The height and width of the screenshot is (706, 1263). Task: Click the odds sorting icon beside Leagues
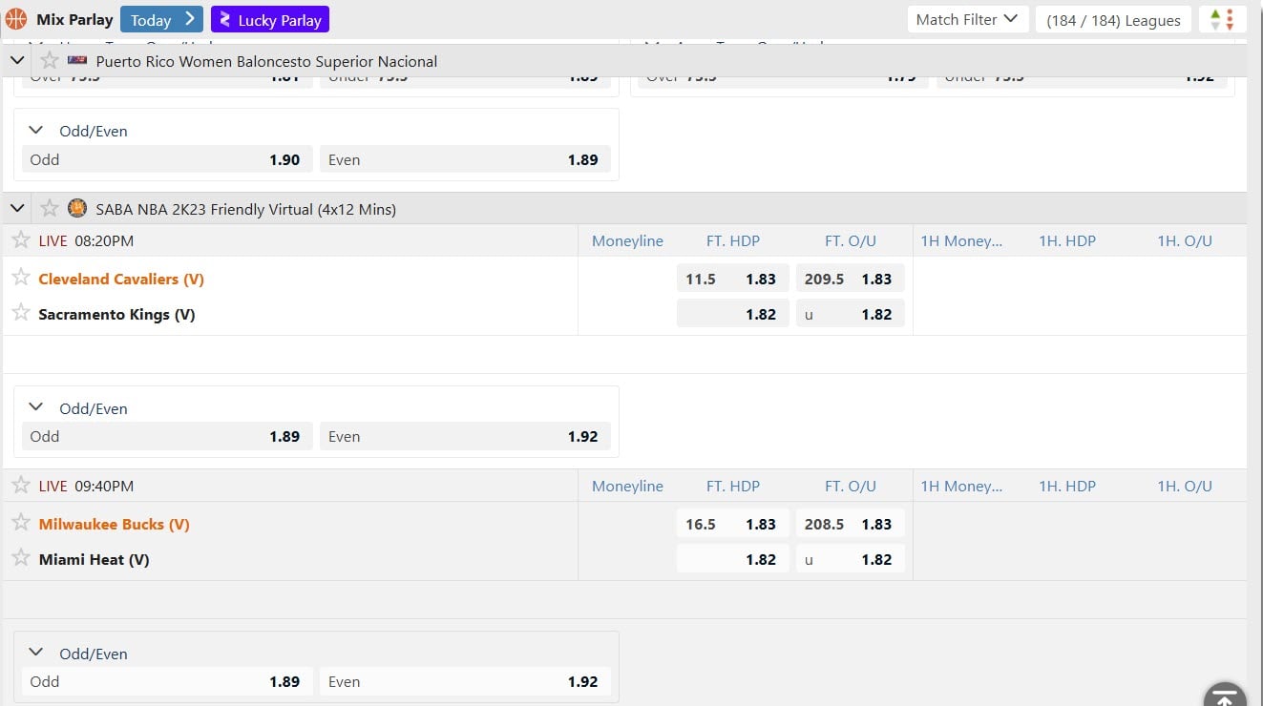[1223, 19]
